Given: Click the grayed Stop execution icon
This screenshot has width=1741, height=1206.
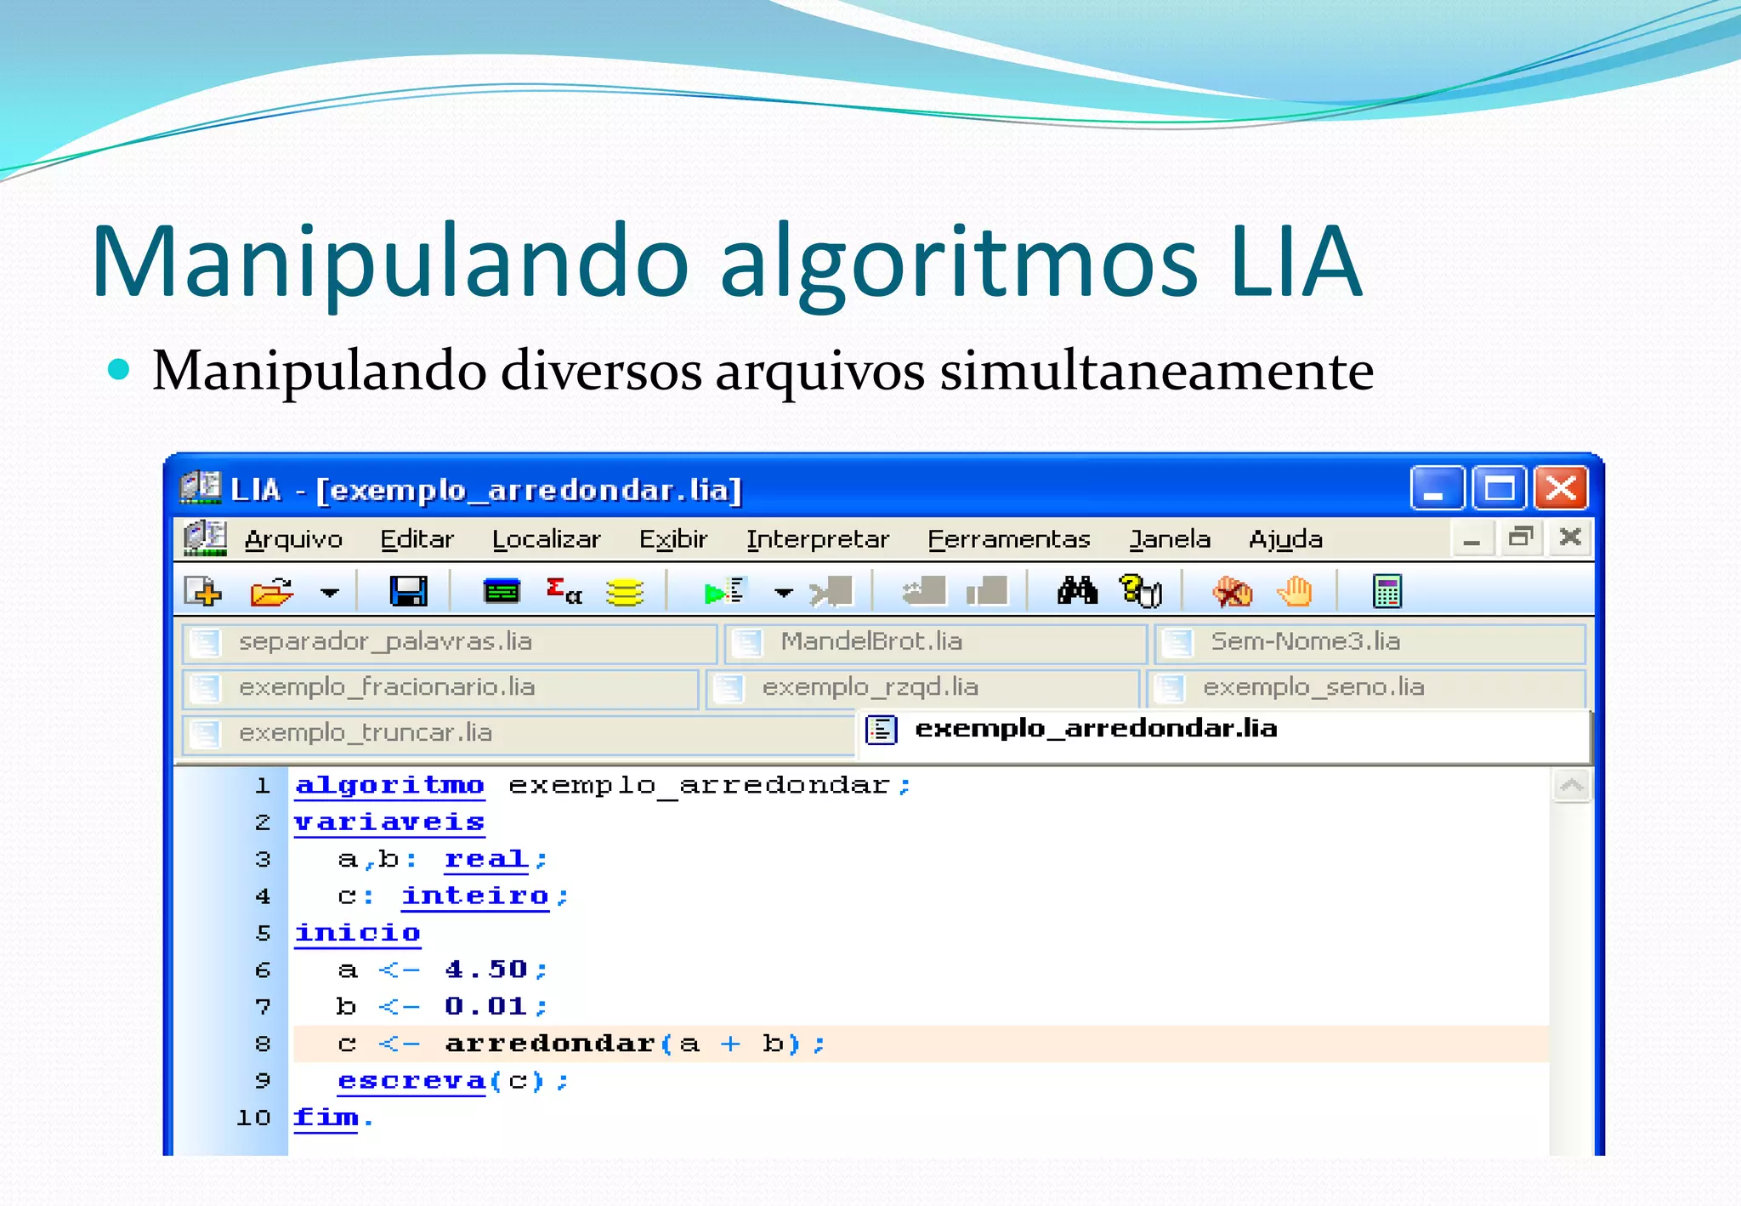Looking at the screenshot, I should 831,591.
